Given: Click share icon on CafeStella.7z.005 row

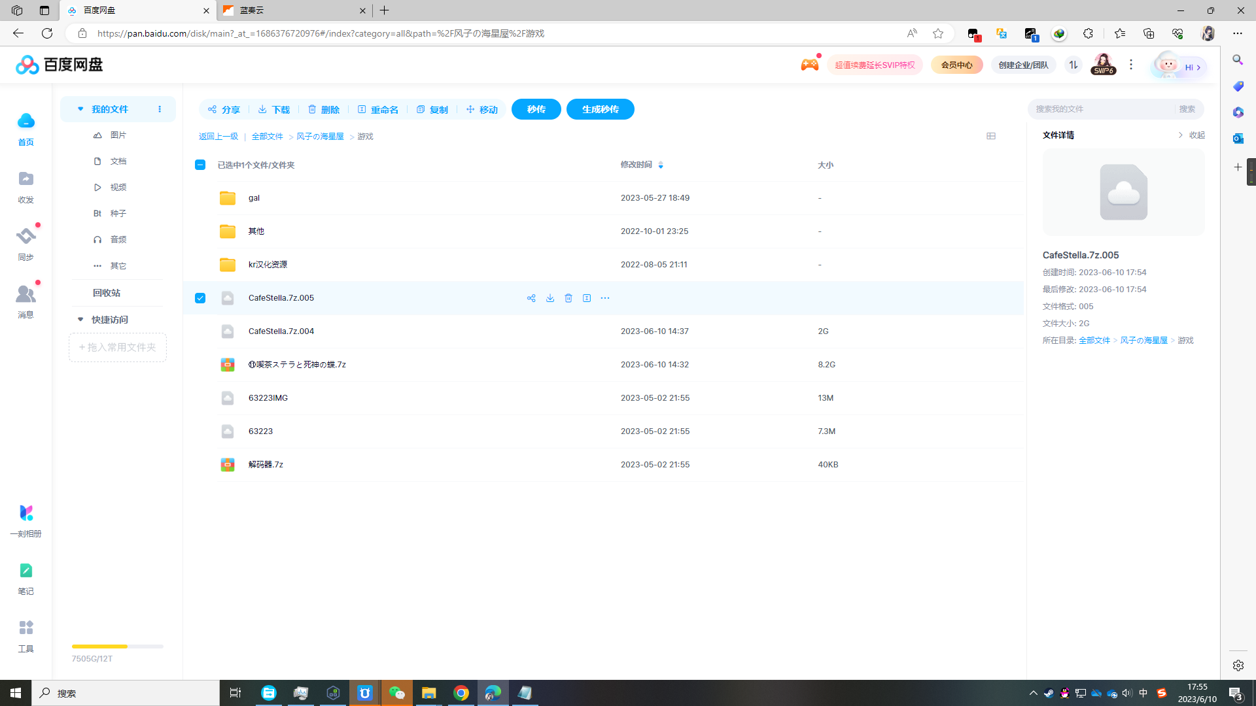Looking at the screenshot, I should pos(531,298).
